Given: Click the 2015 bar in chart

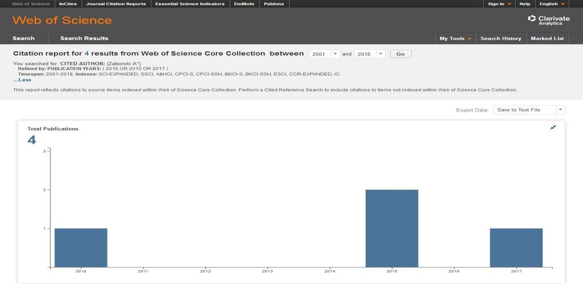Looking at the screenshot, I should tap(392, 228).
